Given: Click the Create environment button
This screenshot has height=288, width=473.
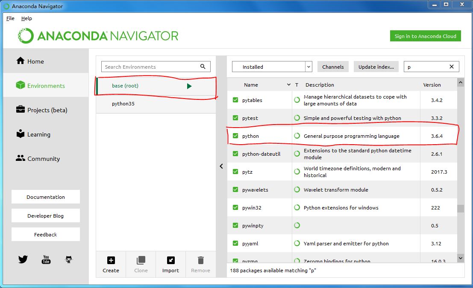Looking at the screenshot, I should point(111,264).
